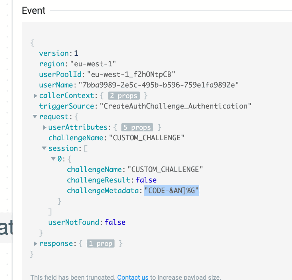Screen dimensions: 292x280
Task: Click the '1 prop' badge
Action: [100, 244]
